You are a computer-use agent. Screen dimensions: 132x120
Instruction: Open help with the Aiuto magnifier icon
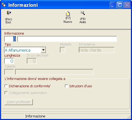(x=83, y=13)
